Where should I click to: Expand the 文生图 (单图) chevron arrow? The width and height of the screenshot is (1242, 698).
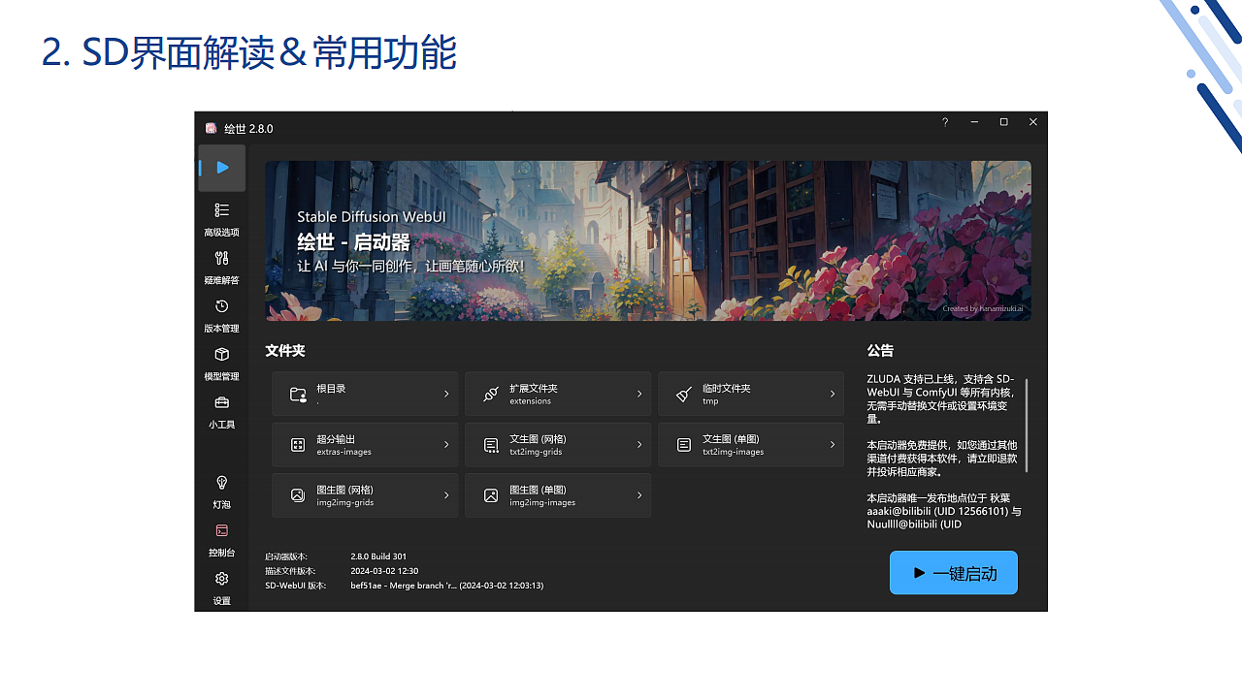833,444
